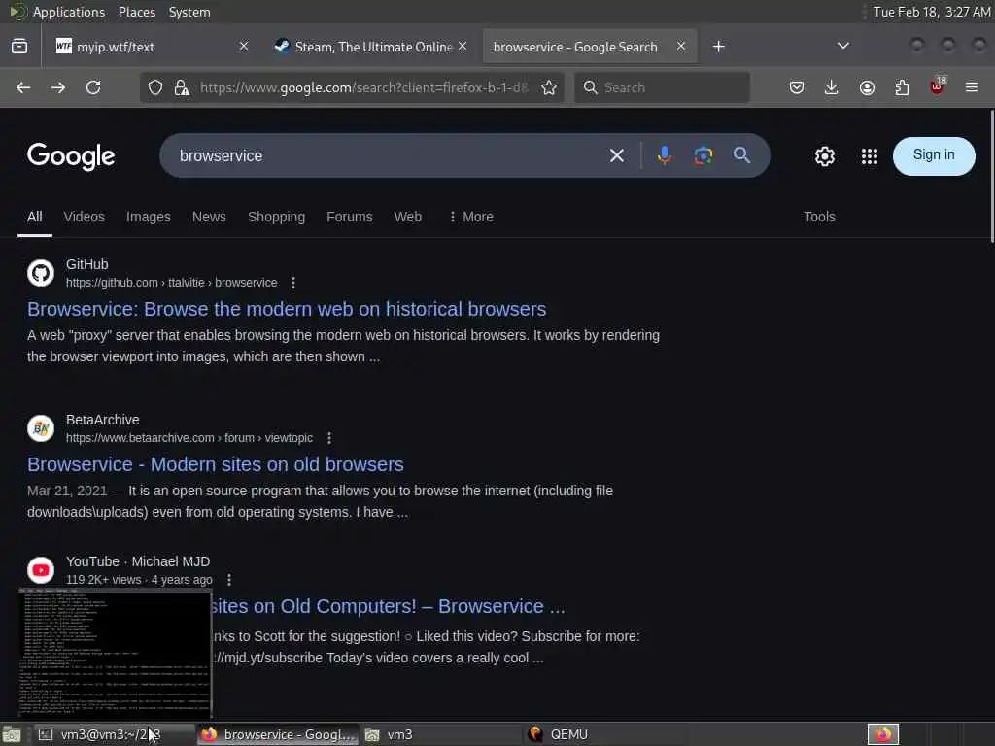The width and height of the screenshot is (995, 746).
Task: Open the Firefox account icon
Action: coord(867,87)
